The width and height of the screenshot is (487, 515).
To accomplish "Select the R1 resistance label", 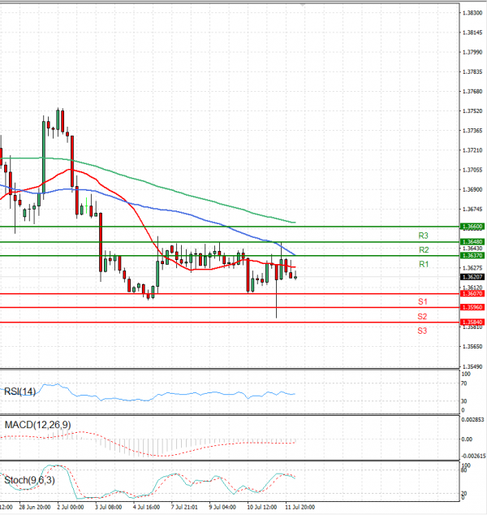I will pos(424,264).
